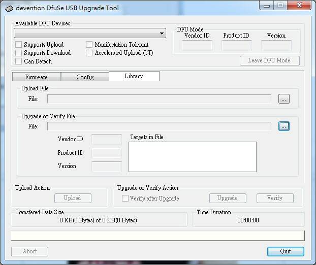Viewport: 316px width, 265px height.
Task: Click the DfuSe chip icon in title bar
Action: [x=9, y=9]
